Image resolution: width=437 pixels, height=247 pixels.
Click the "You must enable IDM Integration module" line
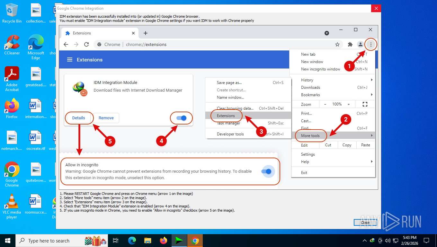(x=157, y=21)
